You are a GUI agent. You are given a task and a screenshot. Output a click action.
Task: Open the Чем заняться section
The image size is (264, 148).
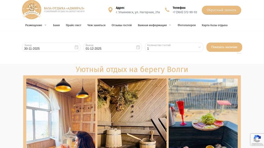coord(96,25)
